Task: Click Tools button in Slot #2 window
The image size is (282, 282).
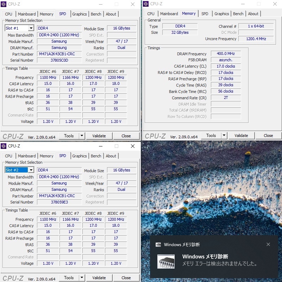Action: 69,278
